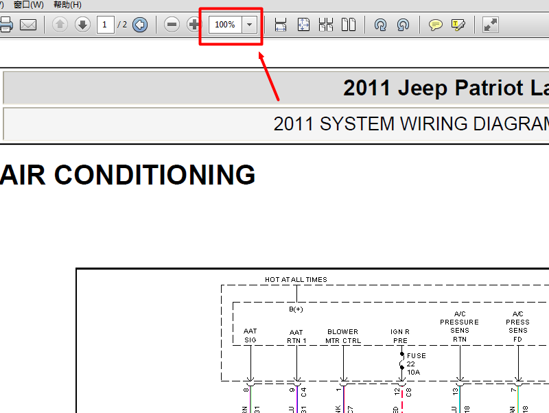Viewport: 549px width, 413px height.
Task: Click the FUSE 22 10A label
Action: (x=417, y=364)
